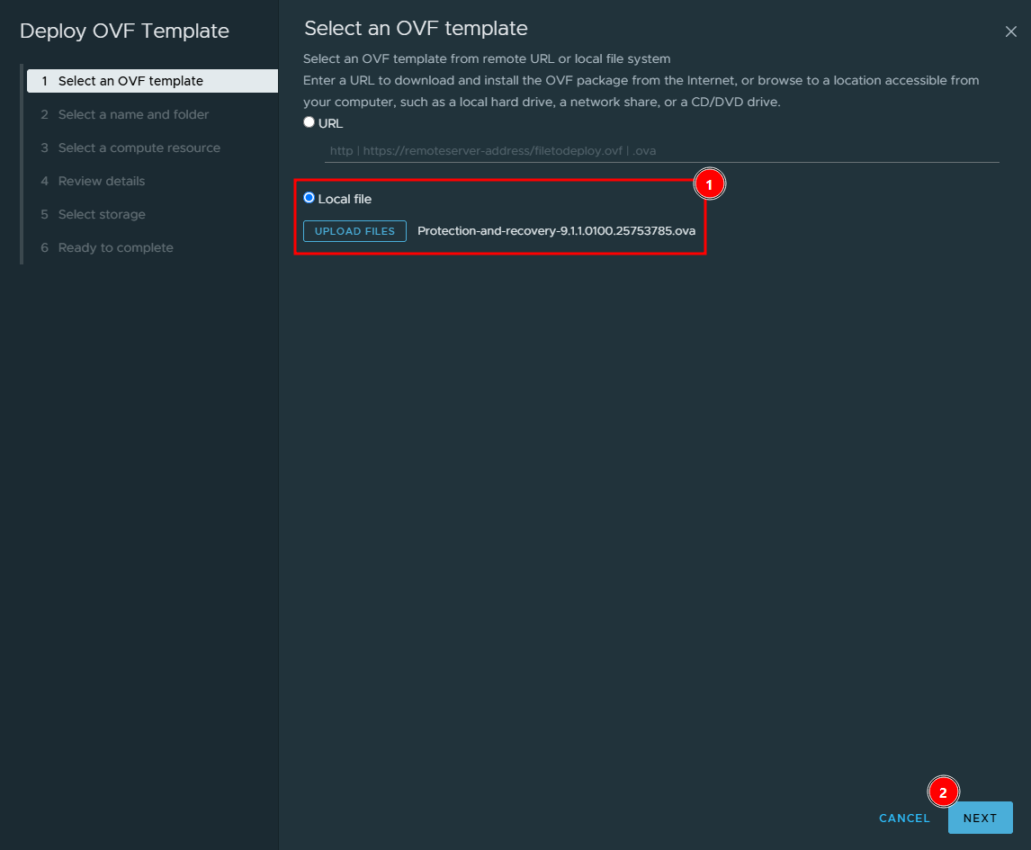This screenshot has width=1031, height=850.
Task: Open step 1 Select an OVF template
Action: 152,81
